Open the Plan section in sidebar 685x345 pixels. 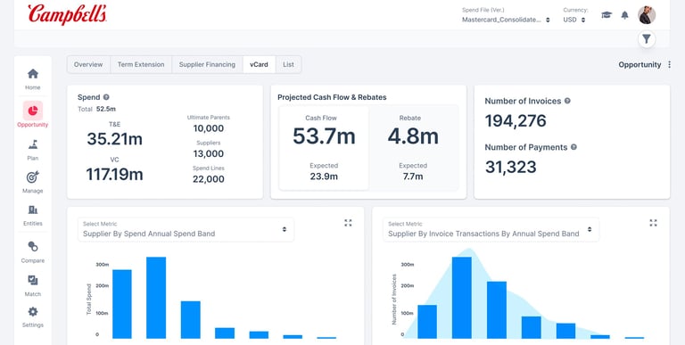click(x=33, y=144)
